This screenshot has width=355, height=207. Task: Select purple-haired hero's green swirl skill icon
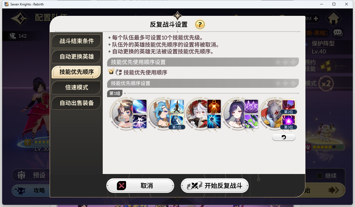251,121
